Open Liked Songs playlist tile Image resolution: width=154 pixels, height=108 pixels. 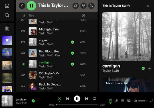click(7, 40)
